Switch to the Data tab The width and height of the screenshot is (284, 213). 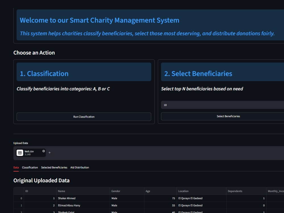[16, 167]
